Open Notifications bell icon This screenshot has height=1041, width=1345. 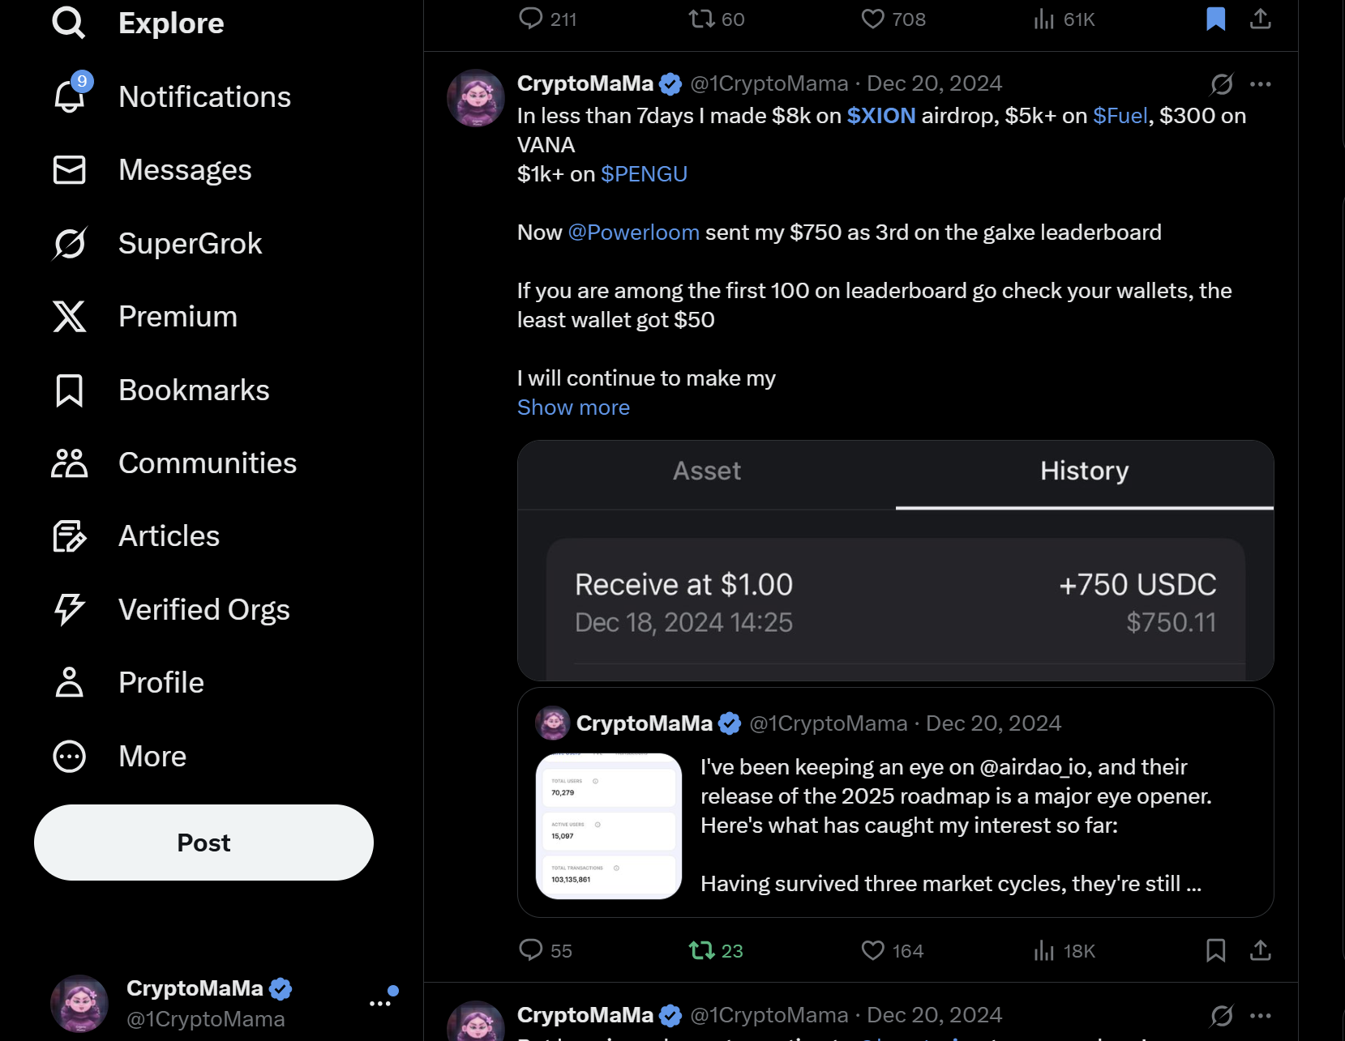pyautogui.click(x=70, y=96)
